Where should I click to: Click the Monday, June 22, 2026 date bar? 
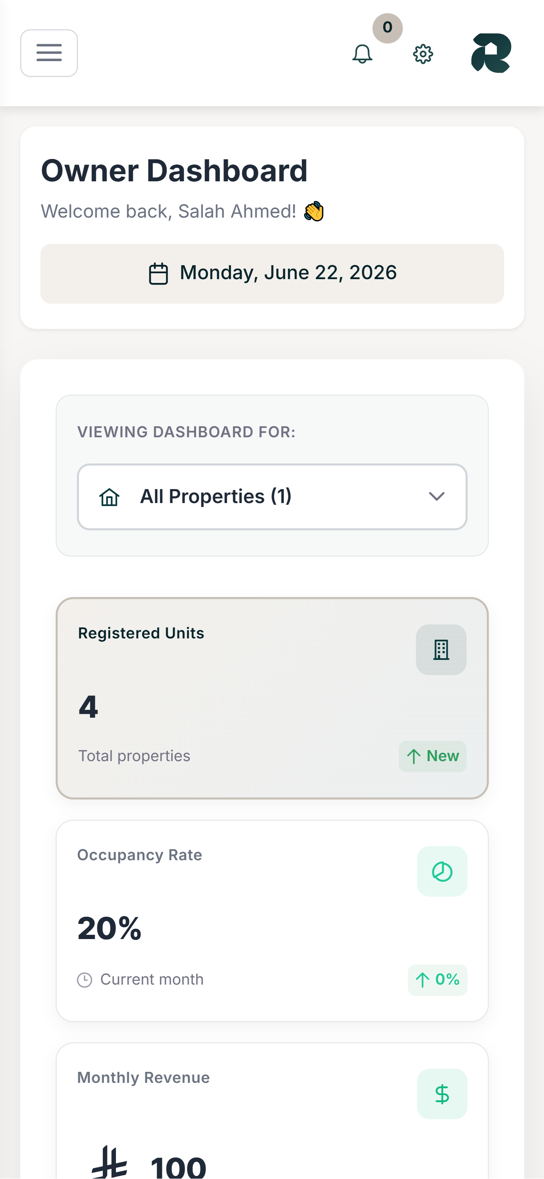pyautogui.click(x=272, y=274)
